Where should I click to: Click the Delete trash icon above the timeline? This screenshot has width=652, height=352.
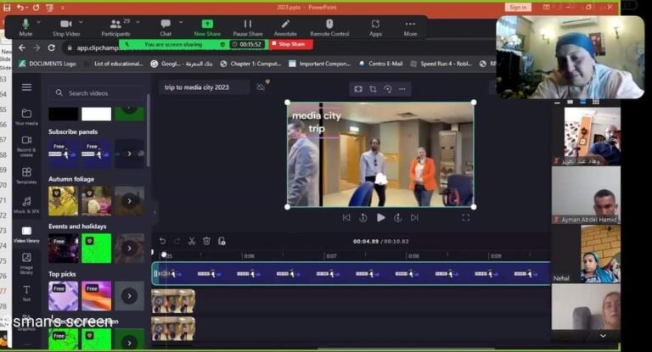(206, 241)
